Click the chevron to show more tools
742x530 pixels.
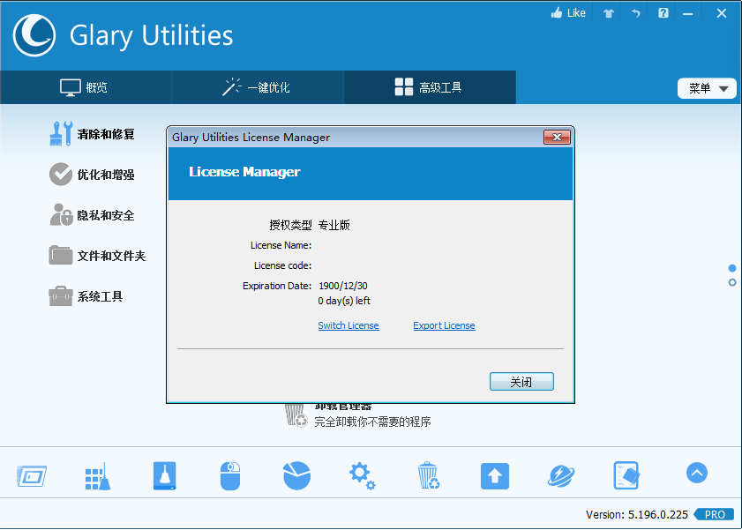(x=696, y=473)
